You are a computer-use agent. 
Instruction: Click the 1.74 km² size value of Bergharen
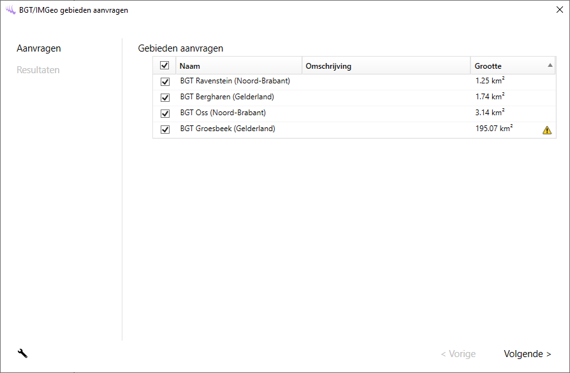click(490, 97)
